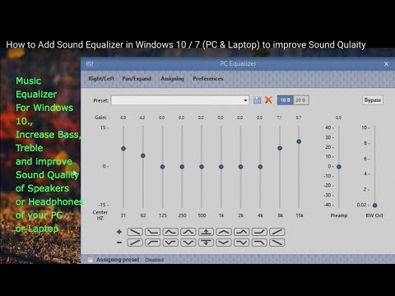Click the minus-row right-skewed dip shape button
The width and height of the screenshot is (395, 296).
(242, 243)
